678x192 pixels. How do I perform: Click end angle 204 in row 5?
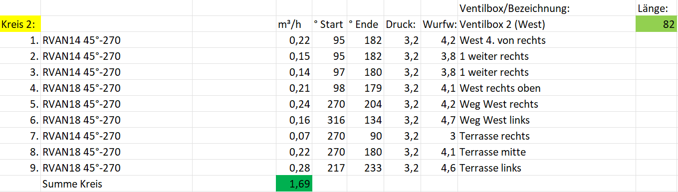coord(365,104)
